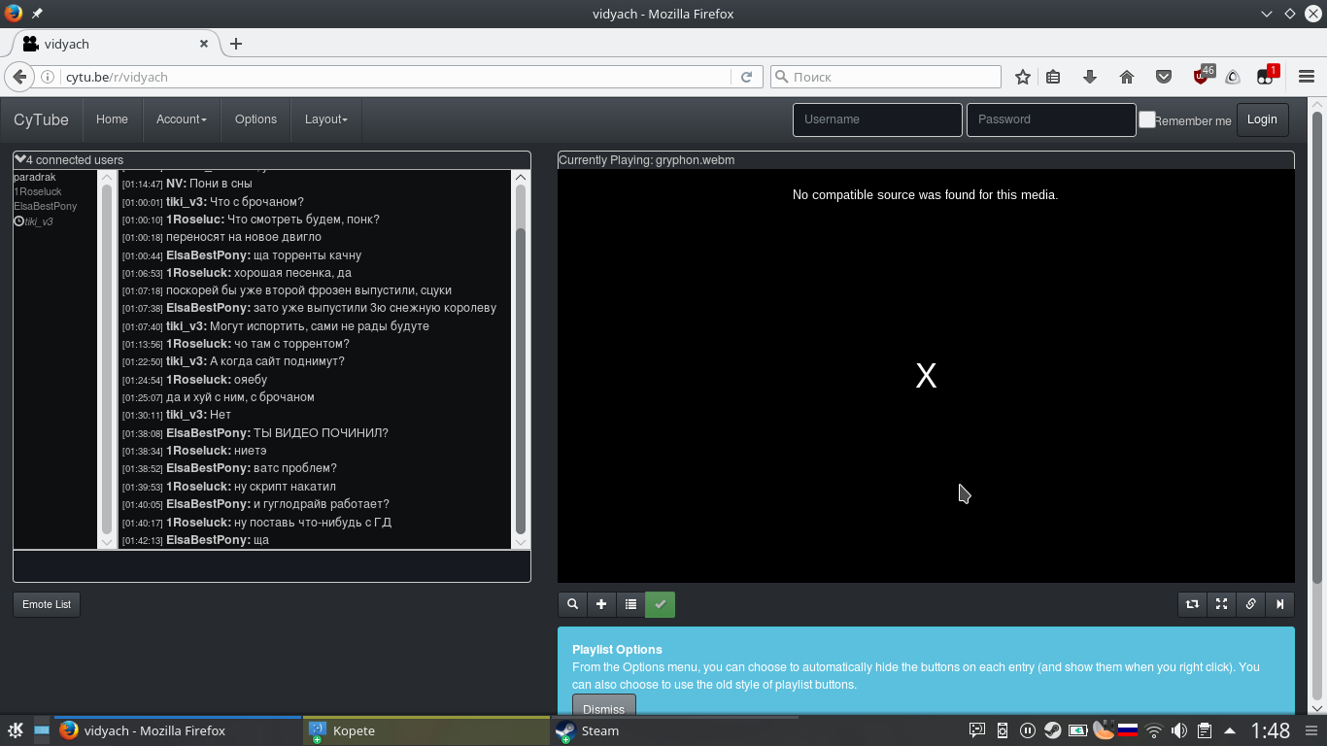Expand hidden system tray icons arrow
This screenshot has height=746, width=1327.
point(1230,730)
